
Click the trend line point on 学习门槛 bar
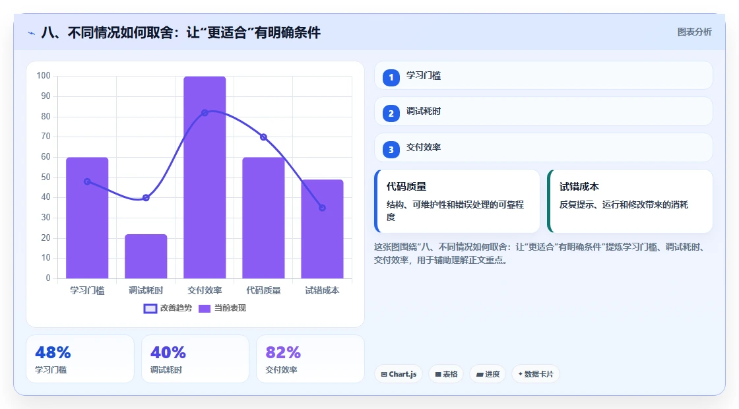[x=87, y=181]
